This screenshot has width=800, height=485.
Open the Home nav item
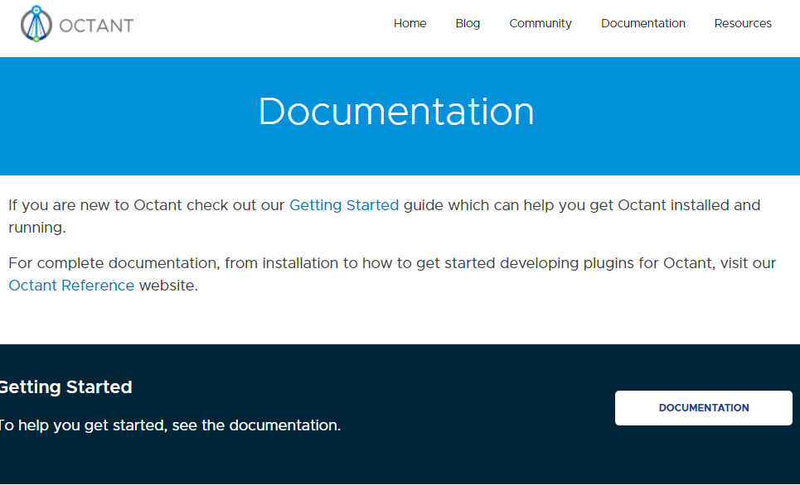410,23
